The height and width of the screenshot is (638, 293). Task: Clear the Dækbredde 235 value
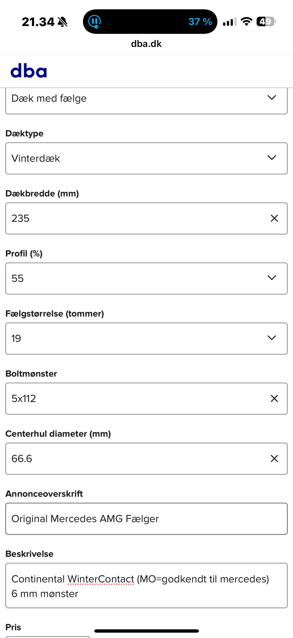coord(274,218)
